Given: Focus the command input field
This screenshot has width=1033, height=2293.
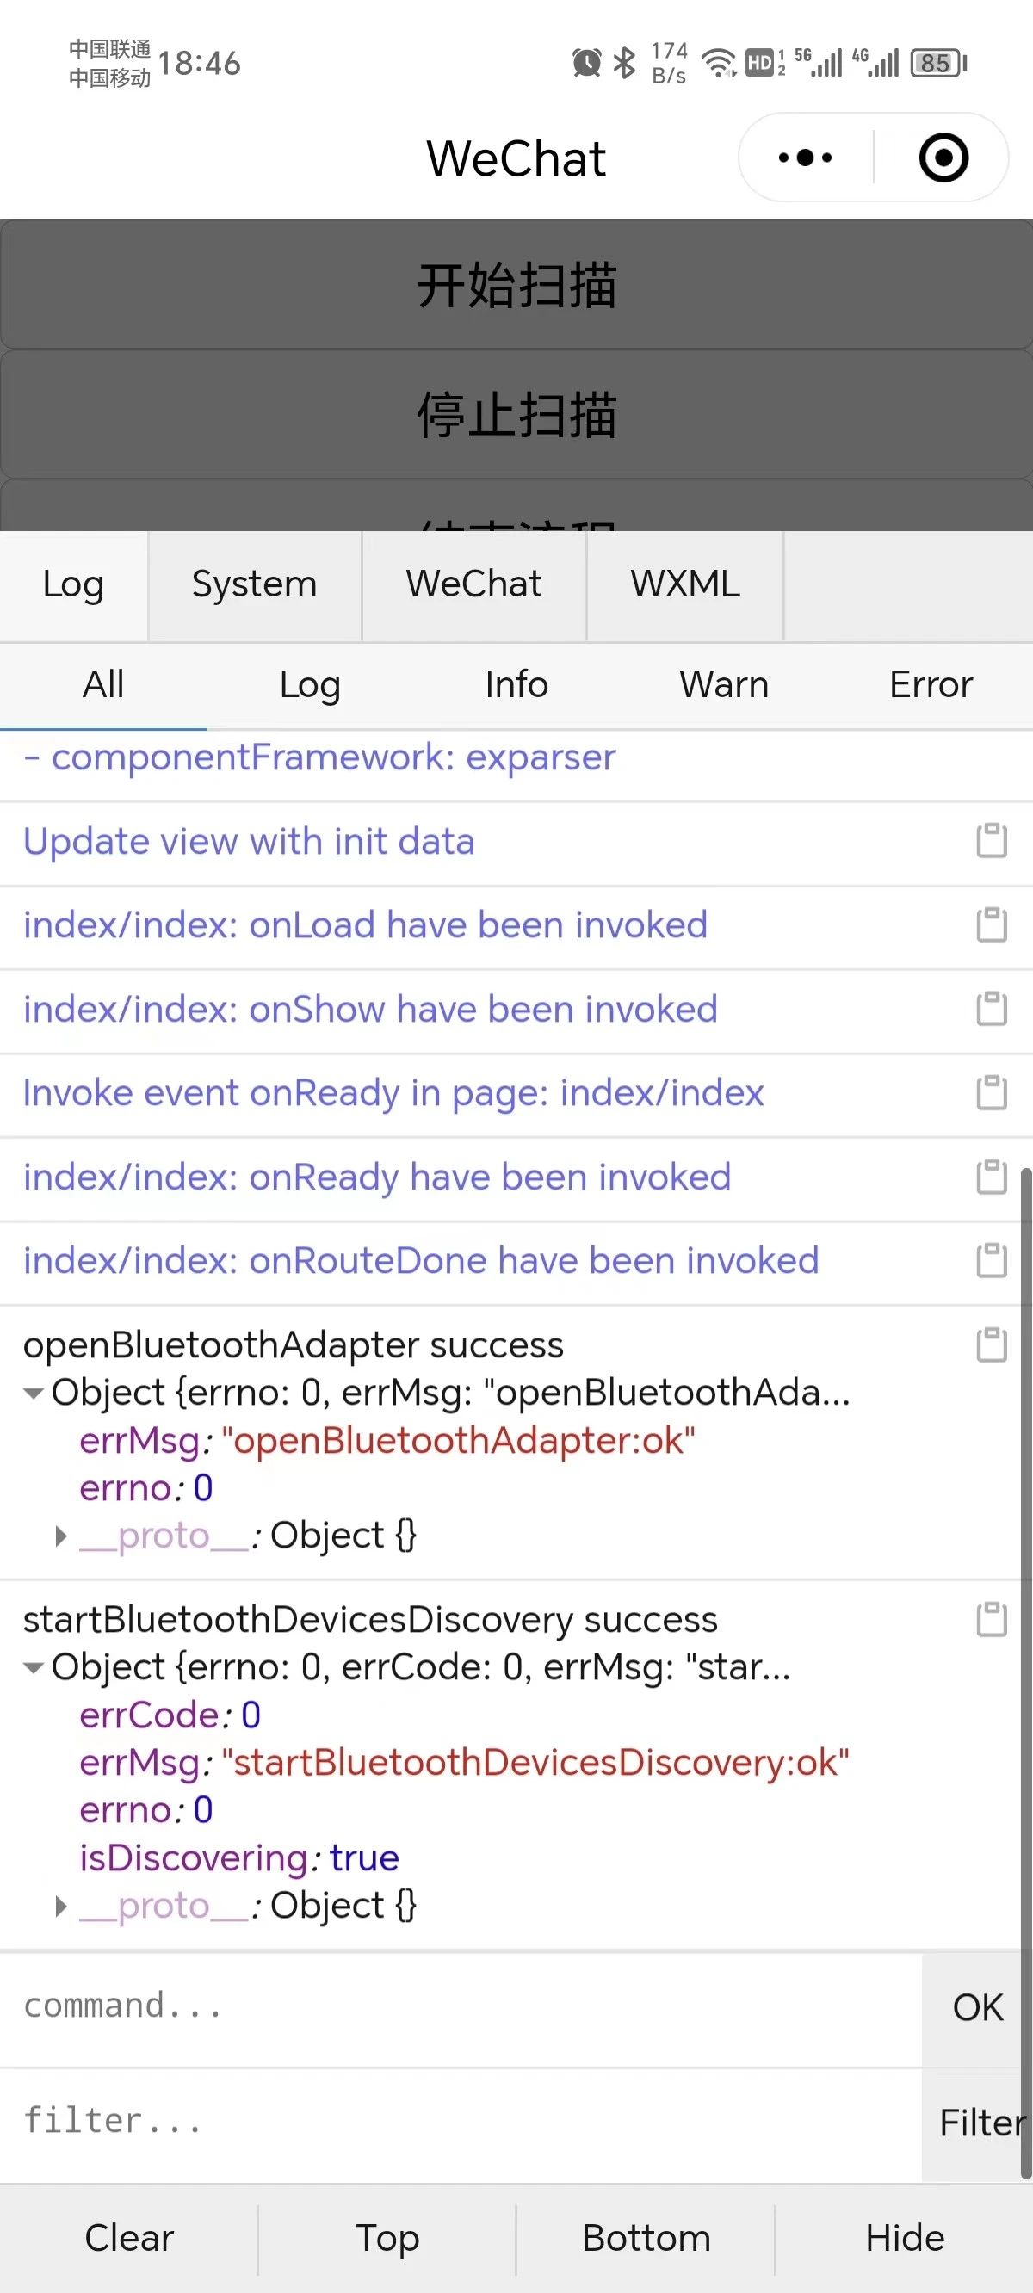Looking at the screenshot, I should (x=461, y=2006).
